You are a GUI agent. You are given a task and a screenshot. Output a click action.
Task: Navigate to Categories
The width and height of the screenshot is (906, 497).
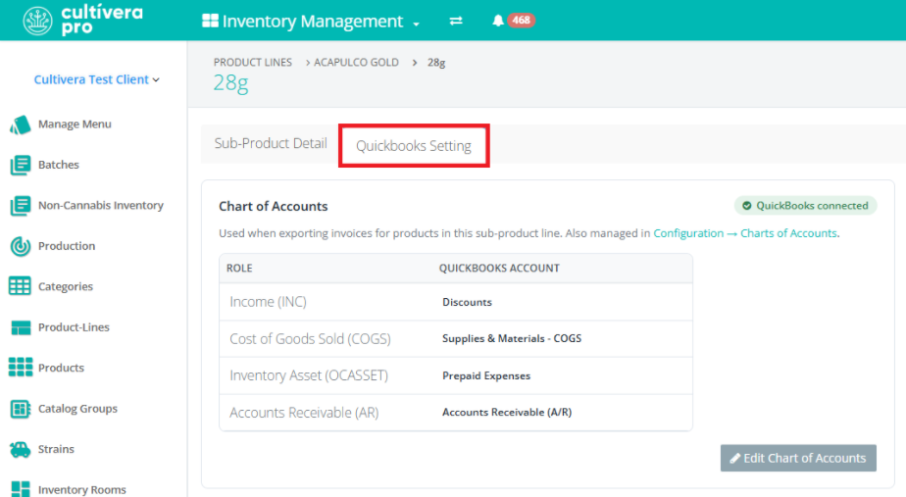[66, 286]
